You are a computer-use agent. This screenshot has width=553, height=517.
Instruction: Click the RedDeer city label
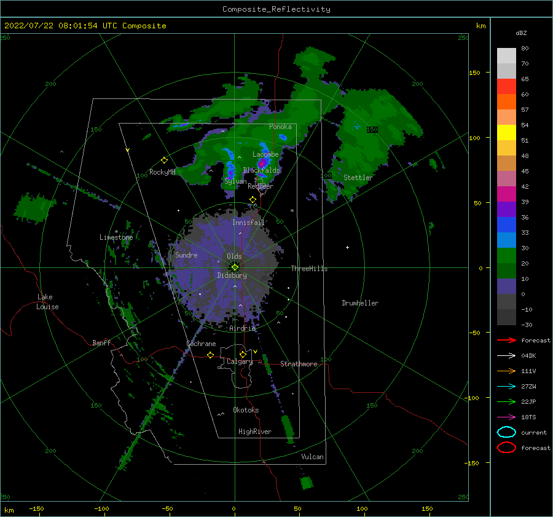[261, 186]
